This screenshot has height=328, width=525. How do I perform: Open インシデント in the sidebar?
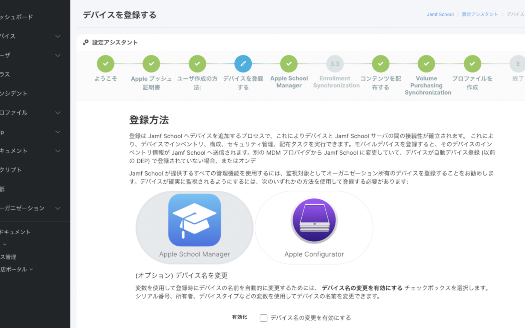point(14,93)
